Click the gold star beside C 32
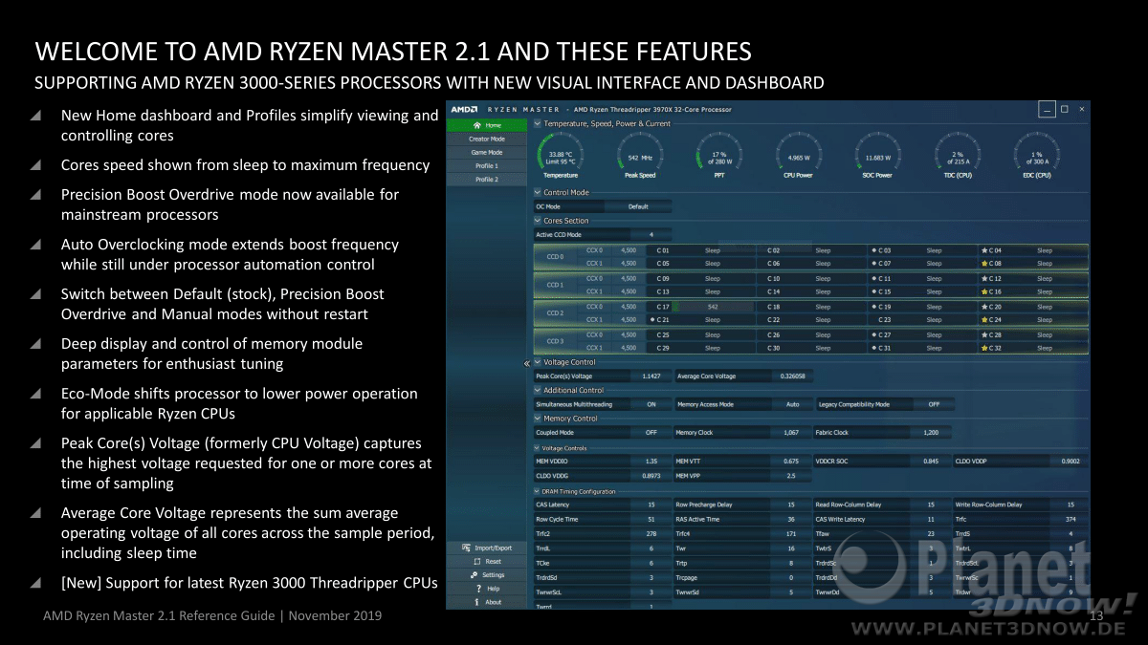The image size is (1148, 645). coord(983,349)
